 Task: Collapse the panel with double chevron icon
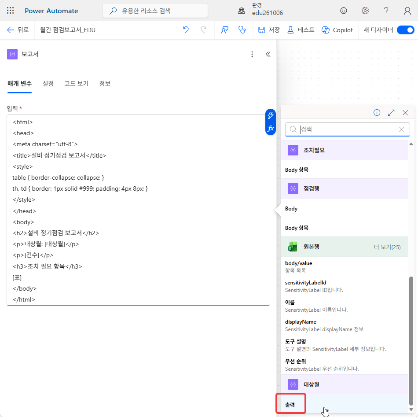268,54
